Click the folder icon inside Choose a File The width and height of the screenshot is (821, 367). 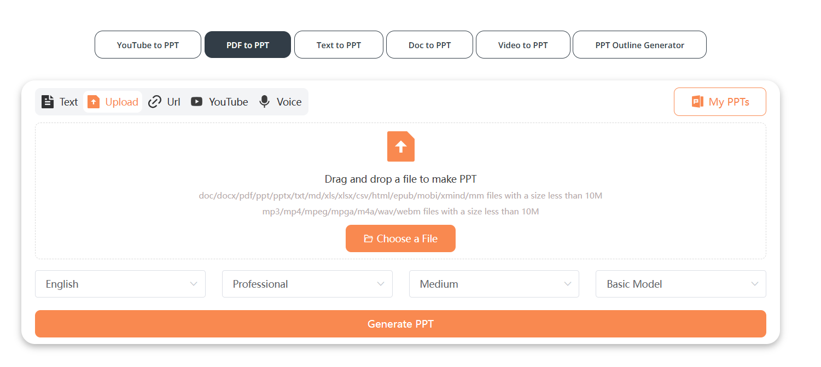click(x=369, y=238)
